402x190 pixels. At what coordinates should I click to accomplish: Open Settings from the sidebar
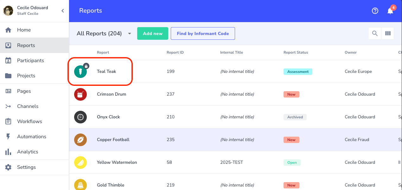coord(26,167)
